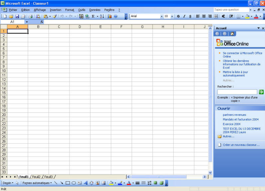Click the AutoSum sigma icon
The image size is (265, 191).
click(93, 16)
